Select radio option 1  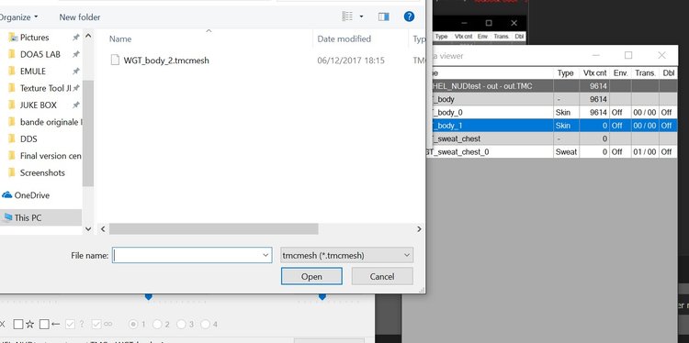pyautogui.click(x=132, y=325)
